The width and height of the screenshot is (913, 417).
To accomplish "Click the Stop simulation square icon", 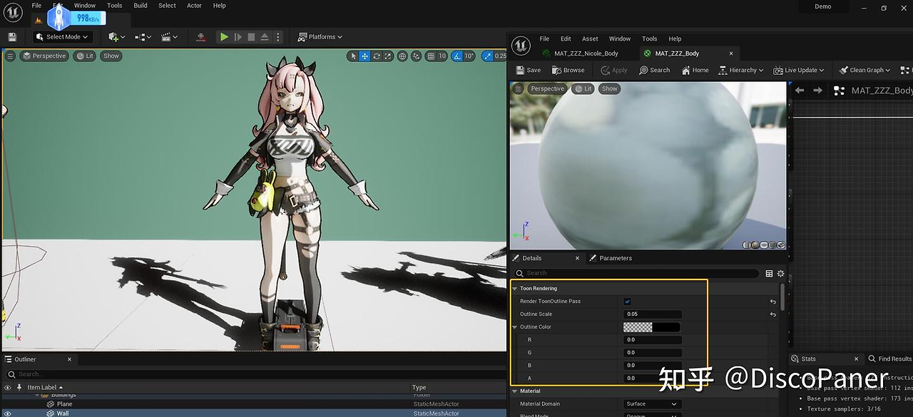I will tap(251, 37).
